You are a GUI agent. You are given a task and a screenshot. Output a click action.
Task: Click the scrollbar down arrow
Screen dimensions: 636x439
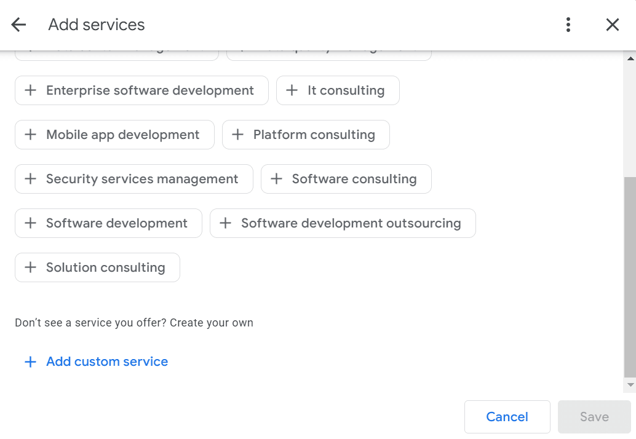point(630,384)
